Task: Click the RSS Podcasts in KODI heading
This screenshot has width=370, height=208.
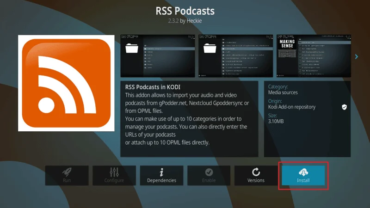Action: (x=153, y=87)
